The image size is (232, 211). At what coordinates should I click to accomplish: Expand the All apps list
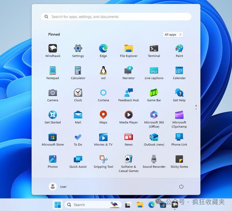pyautogui.click(x=173, y=35)
